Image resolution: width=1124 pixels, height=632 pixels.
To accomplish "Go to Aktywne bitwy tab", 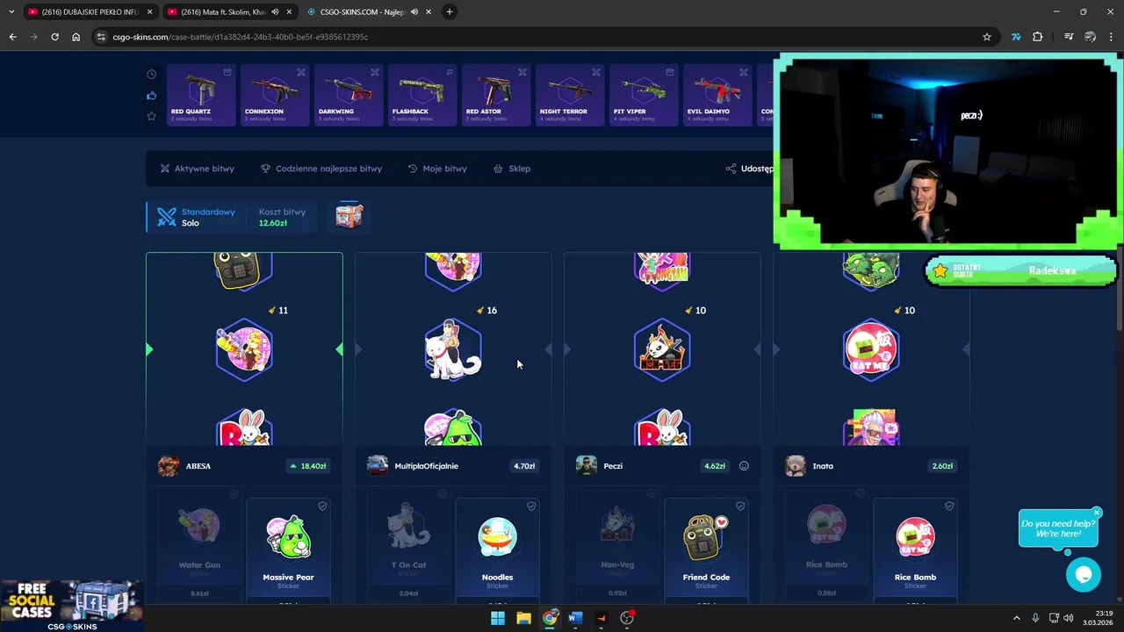I will tap(197, 169).
